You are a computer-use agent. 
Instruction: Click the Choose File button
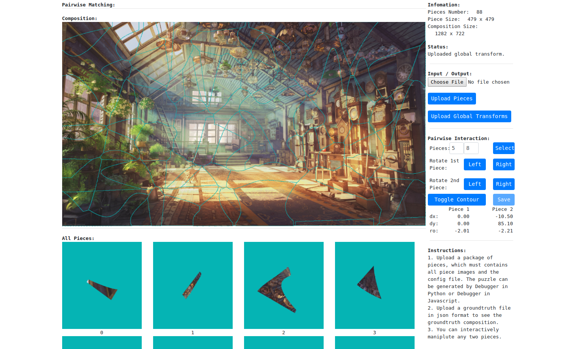coord(447,82)
